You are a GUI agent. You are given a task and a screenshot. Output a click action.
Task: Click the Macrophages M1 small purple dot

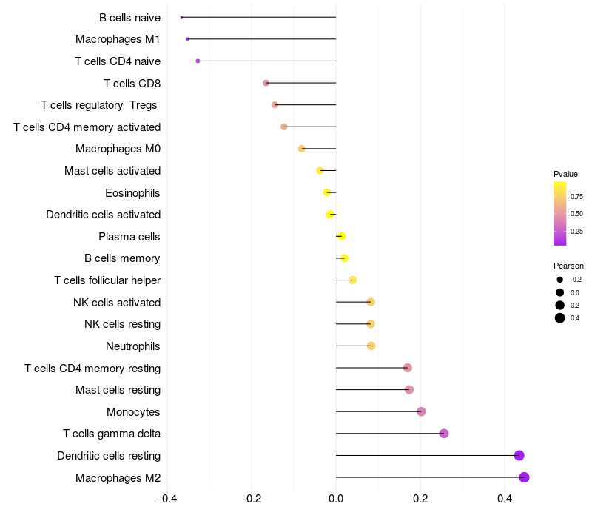click(188, 39)
